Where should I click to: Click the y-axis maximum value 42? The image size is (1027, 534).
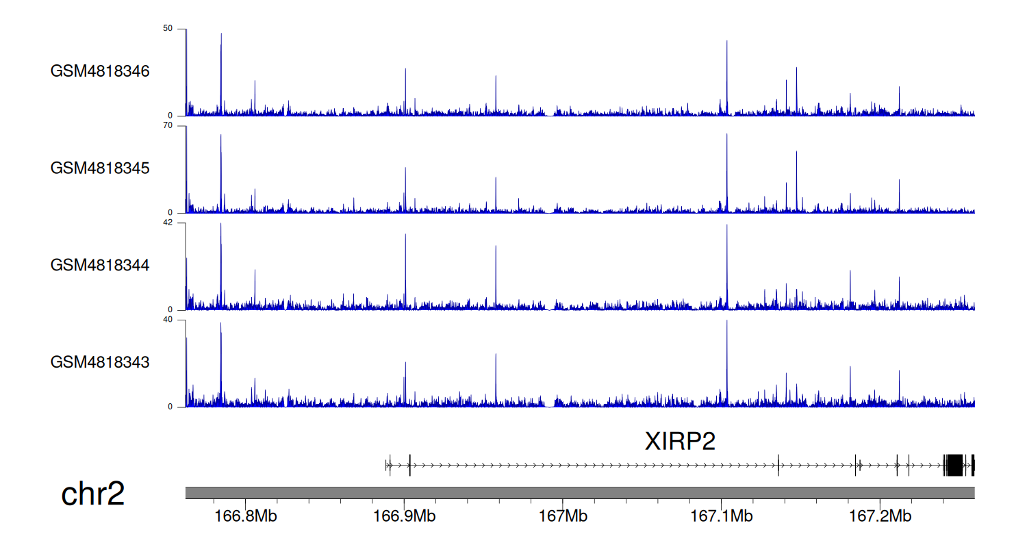(x=168, y=223)
